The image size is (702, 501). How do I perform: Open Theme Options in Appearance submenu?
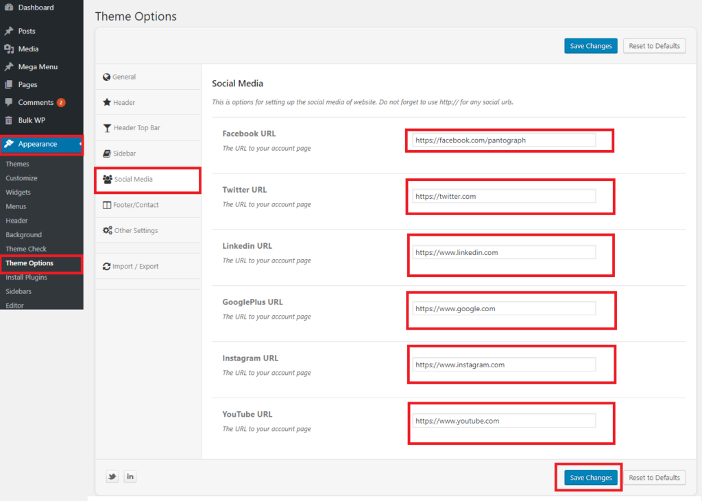click(x=29, y=263)
